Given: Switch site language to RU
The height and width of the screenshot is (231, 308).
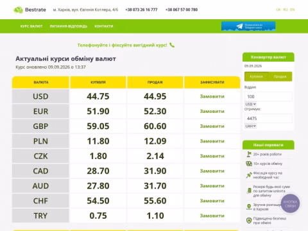Looking at the screenshot, I should click(286, 10).
